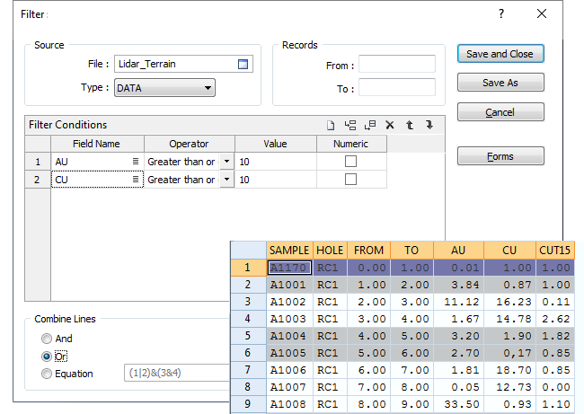The width and height of the screenshot is (584, 414).
Task: Delete the selected filter condition row
Action: pos(390,126)
